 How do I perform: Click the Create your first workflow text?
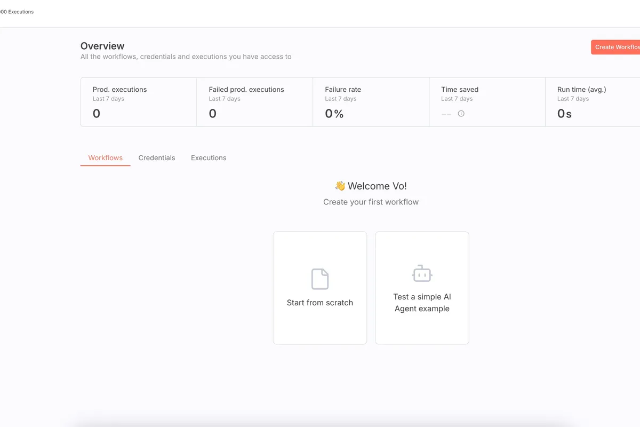pos(371,202)
